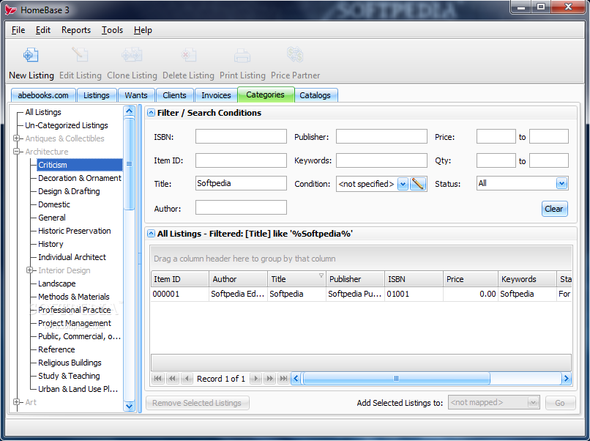The width and height of the screenshot is (590, 441).
Task: Open the Help menu
Action: (143, 30)
